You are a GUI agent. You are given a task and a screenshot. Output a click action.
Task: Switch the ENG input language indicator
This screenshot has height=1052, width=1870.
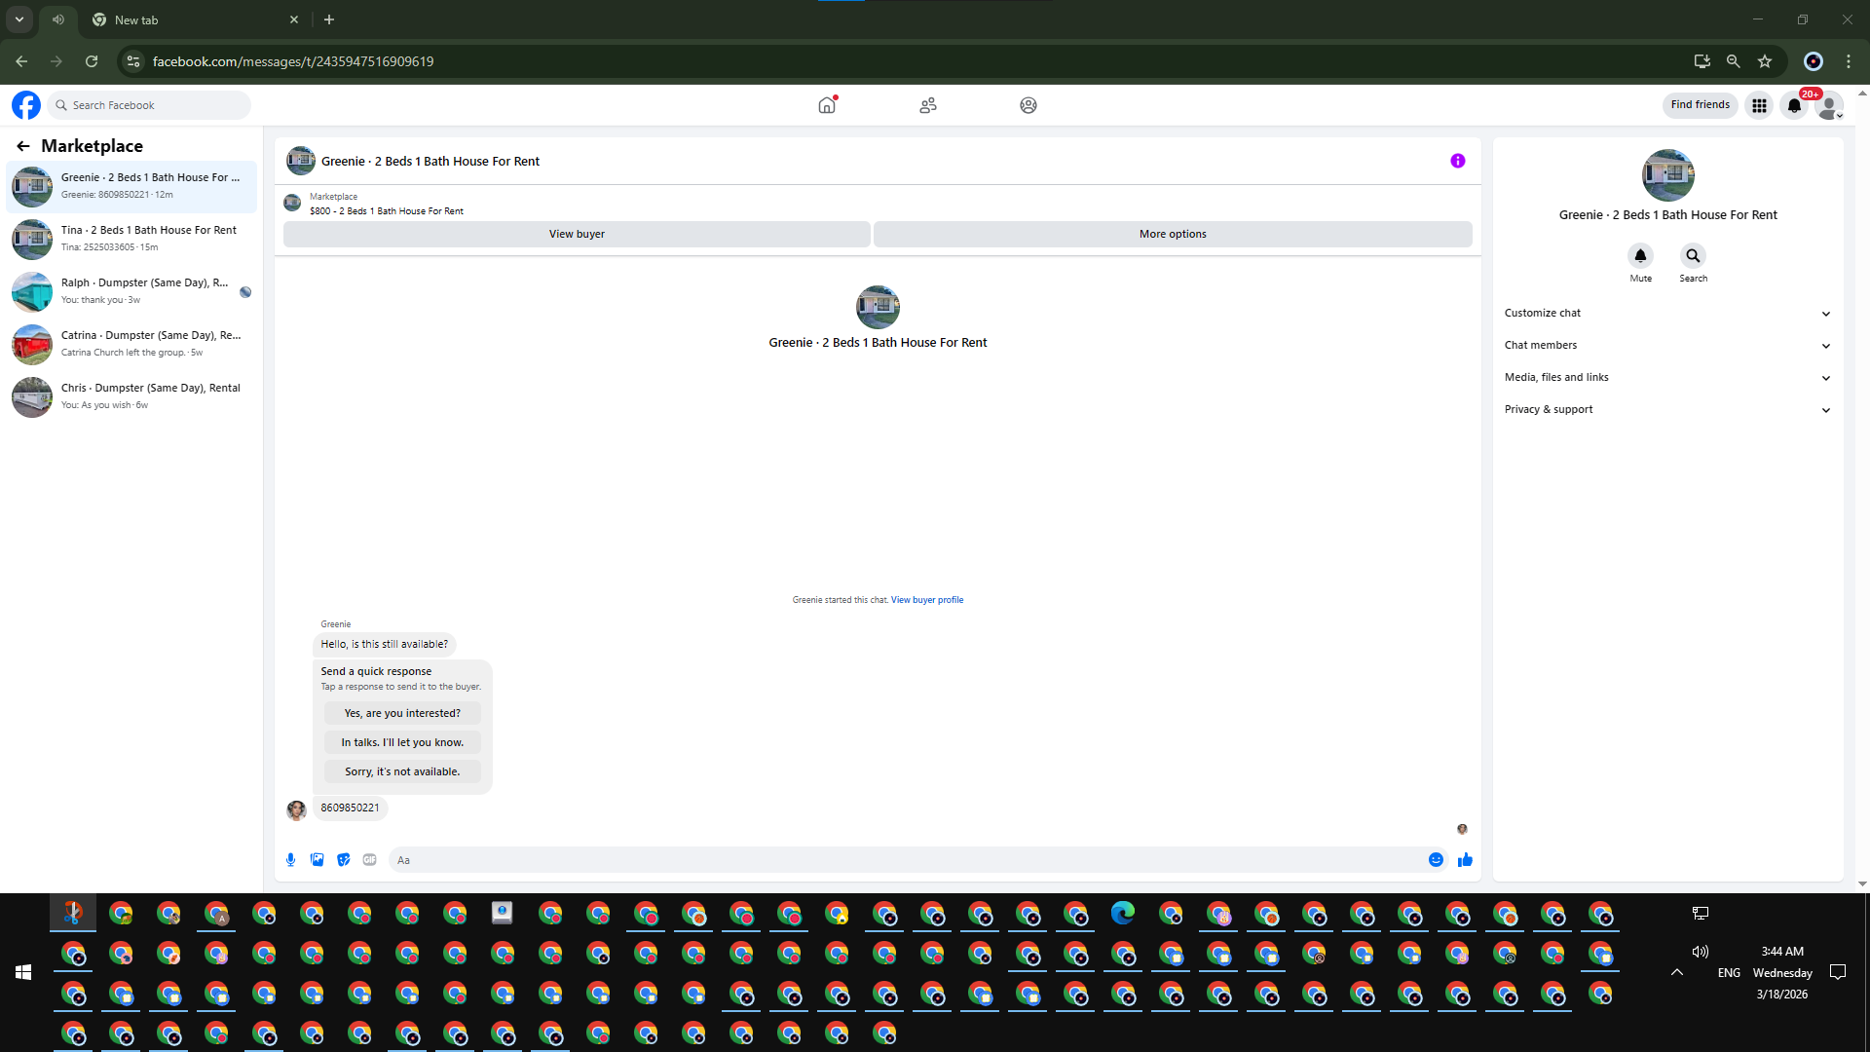click(x=1729, y=972)
